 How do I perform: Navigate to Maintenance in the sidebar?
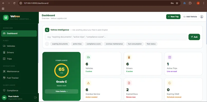point(19,71)
